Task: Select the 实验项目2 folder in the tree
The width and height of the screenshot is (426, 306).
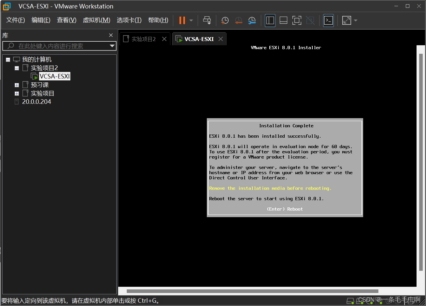Action: pos(44,68)
